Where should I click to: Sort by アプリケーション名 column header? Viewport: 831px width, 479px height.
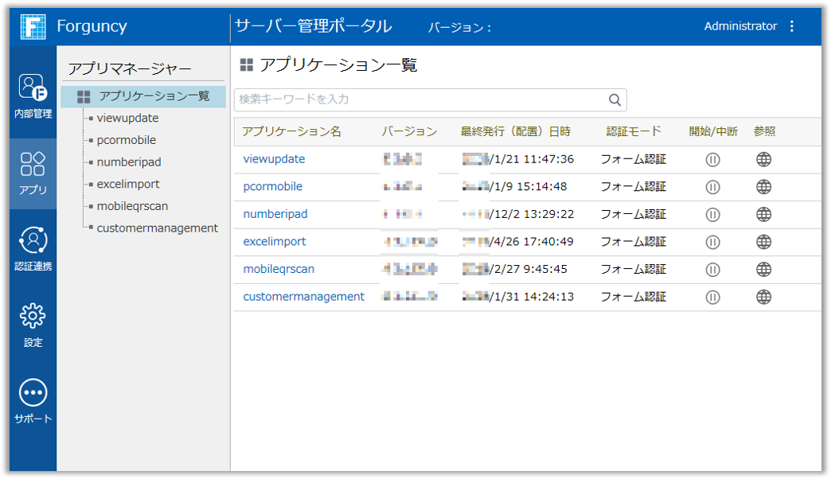coord(291,131)
